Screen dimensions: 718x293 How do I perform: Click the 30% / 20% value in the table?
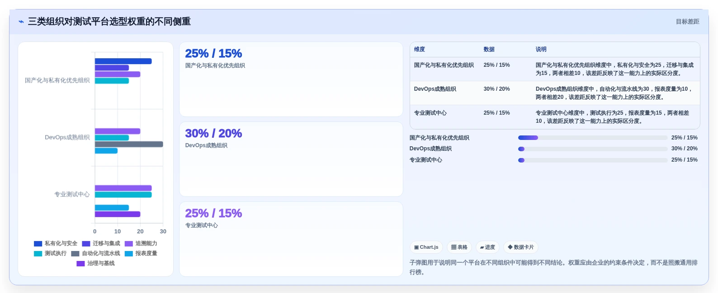[496, 89]
